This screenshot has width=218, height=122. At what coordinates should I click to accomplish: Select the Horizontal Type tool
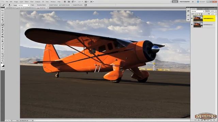coord(3,47)
